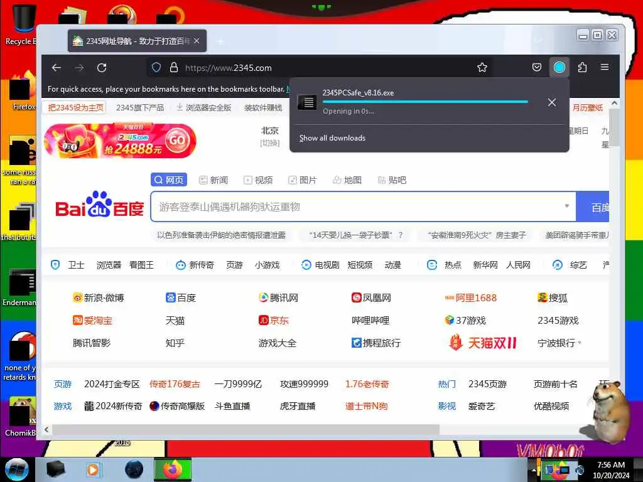This screenshot has width=643, height=482.
Task: Click the padlock site security icon
Action: pos(174,68)
